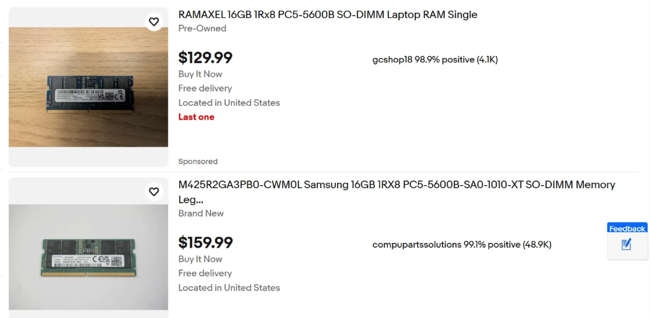Click heart icon on Samsung 16GB listing
The height and width of the screenshot is (318, 650).
coord(154,192)
